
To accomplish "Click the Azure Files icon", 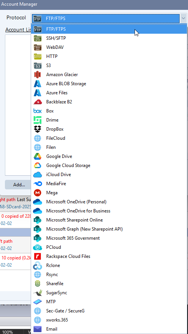I will [38, 93].
